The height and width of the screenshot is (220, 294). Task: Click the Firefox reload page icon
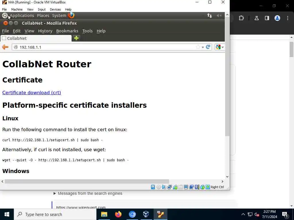tap(208, 47)
